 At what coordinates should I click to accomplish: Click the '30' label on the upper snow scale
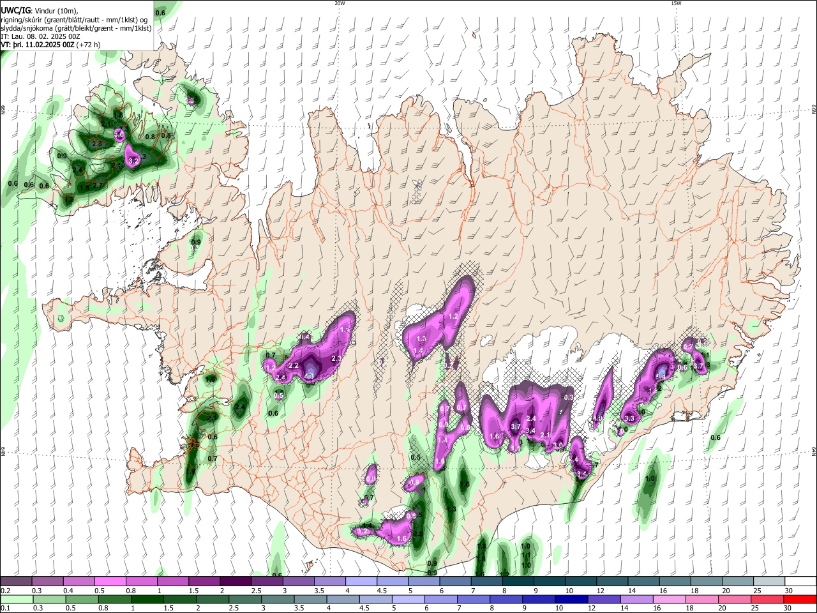point(789,591)
